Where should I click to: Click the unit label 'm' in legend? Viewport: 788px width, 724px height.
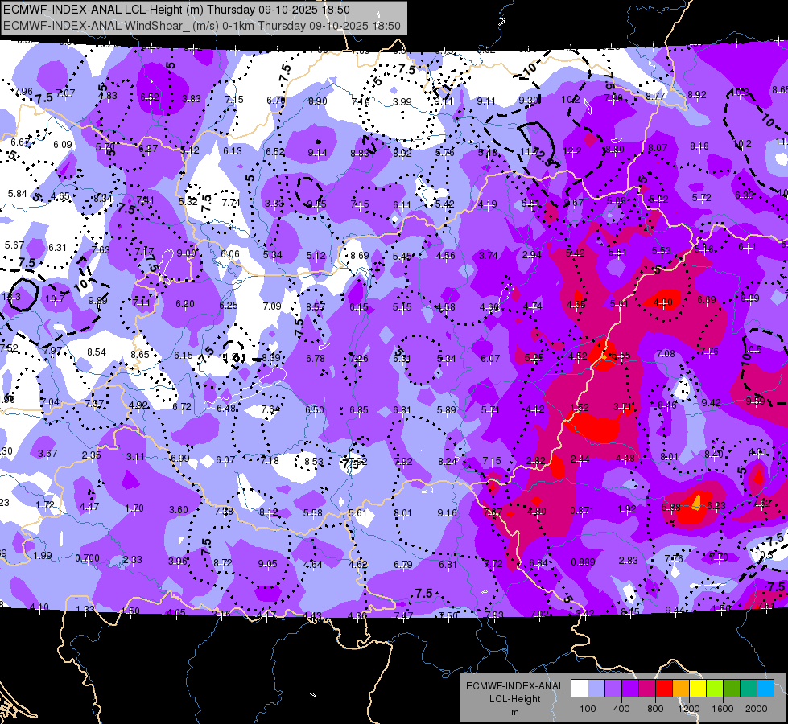click(515, 712)
